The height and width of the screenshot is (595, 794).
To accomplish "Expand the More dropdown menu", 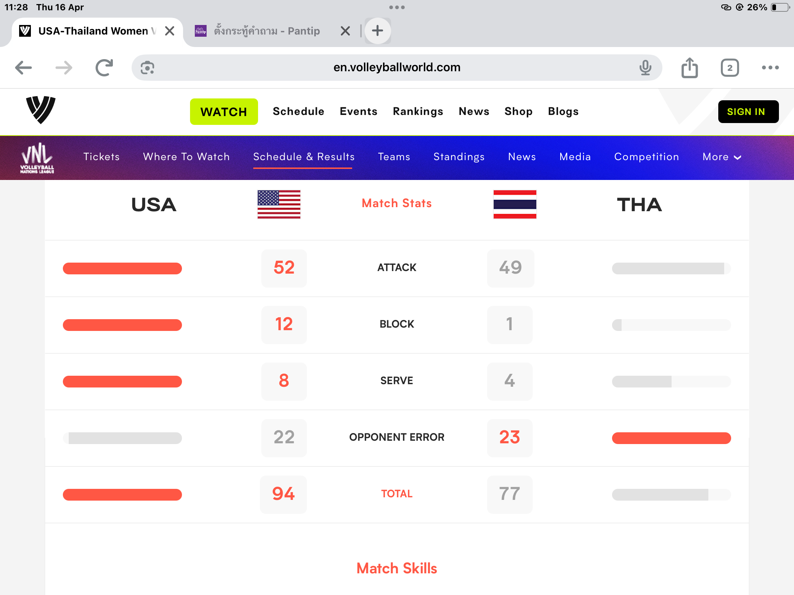I will [x=722, y=157].
